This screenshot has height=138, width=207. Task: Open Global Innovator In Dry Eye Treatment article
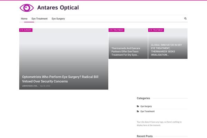click(x=167, y=50)
